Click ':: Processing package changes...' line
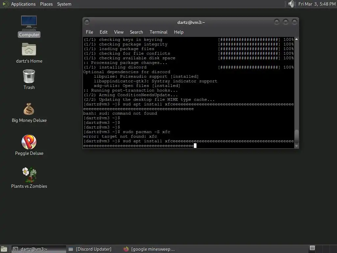The height and width of the screenshot is (253, 337). click(x=125, y=63)
